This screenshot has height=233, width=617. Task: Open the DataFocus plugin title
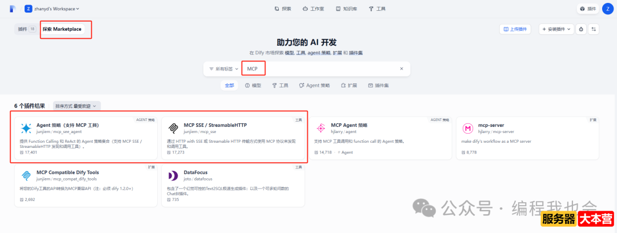(x=195, y=172)
